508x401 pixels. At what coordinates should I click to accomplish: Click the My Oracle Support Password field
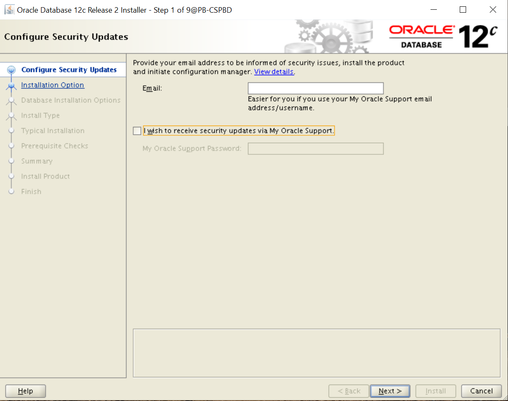click(x=315, y=149)
